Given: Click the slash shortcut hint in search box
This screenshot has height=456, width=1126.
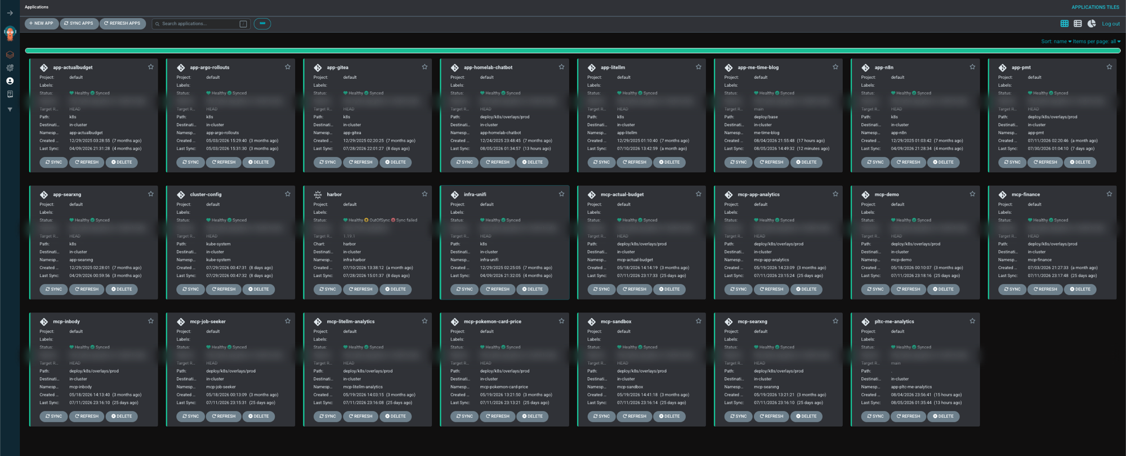Looking at the screenshot, I should [243, 24].
